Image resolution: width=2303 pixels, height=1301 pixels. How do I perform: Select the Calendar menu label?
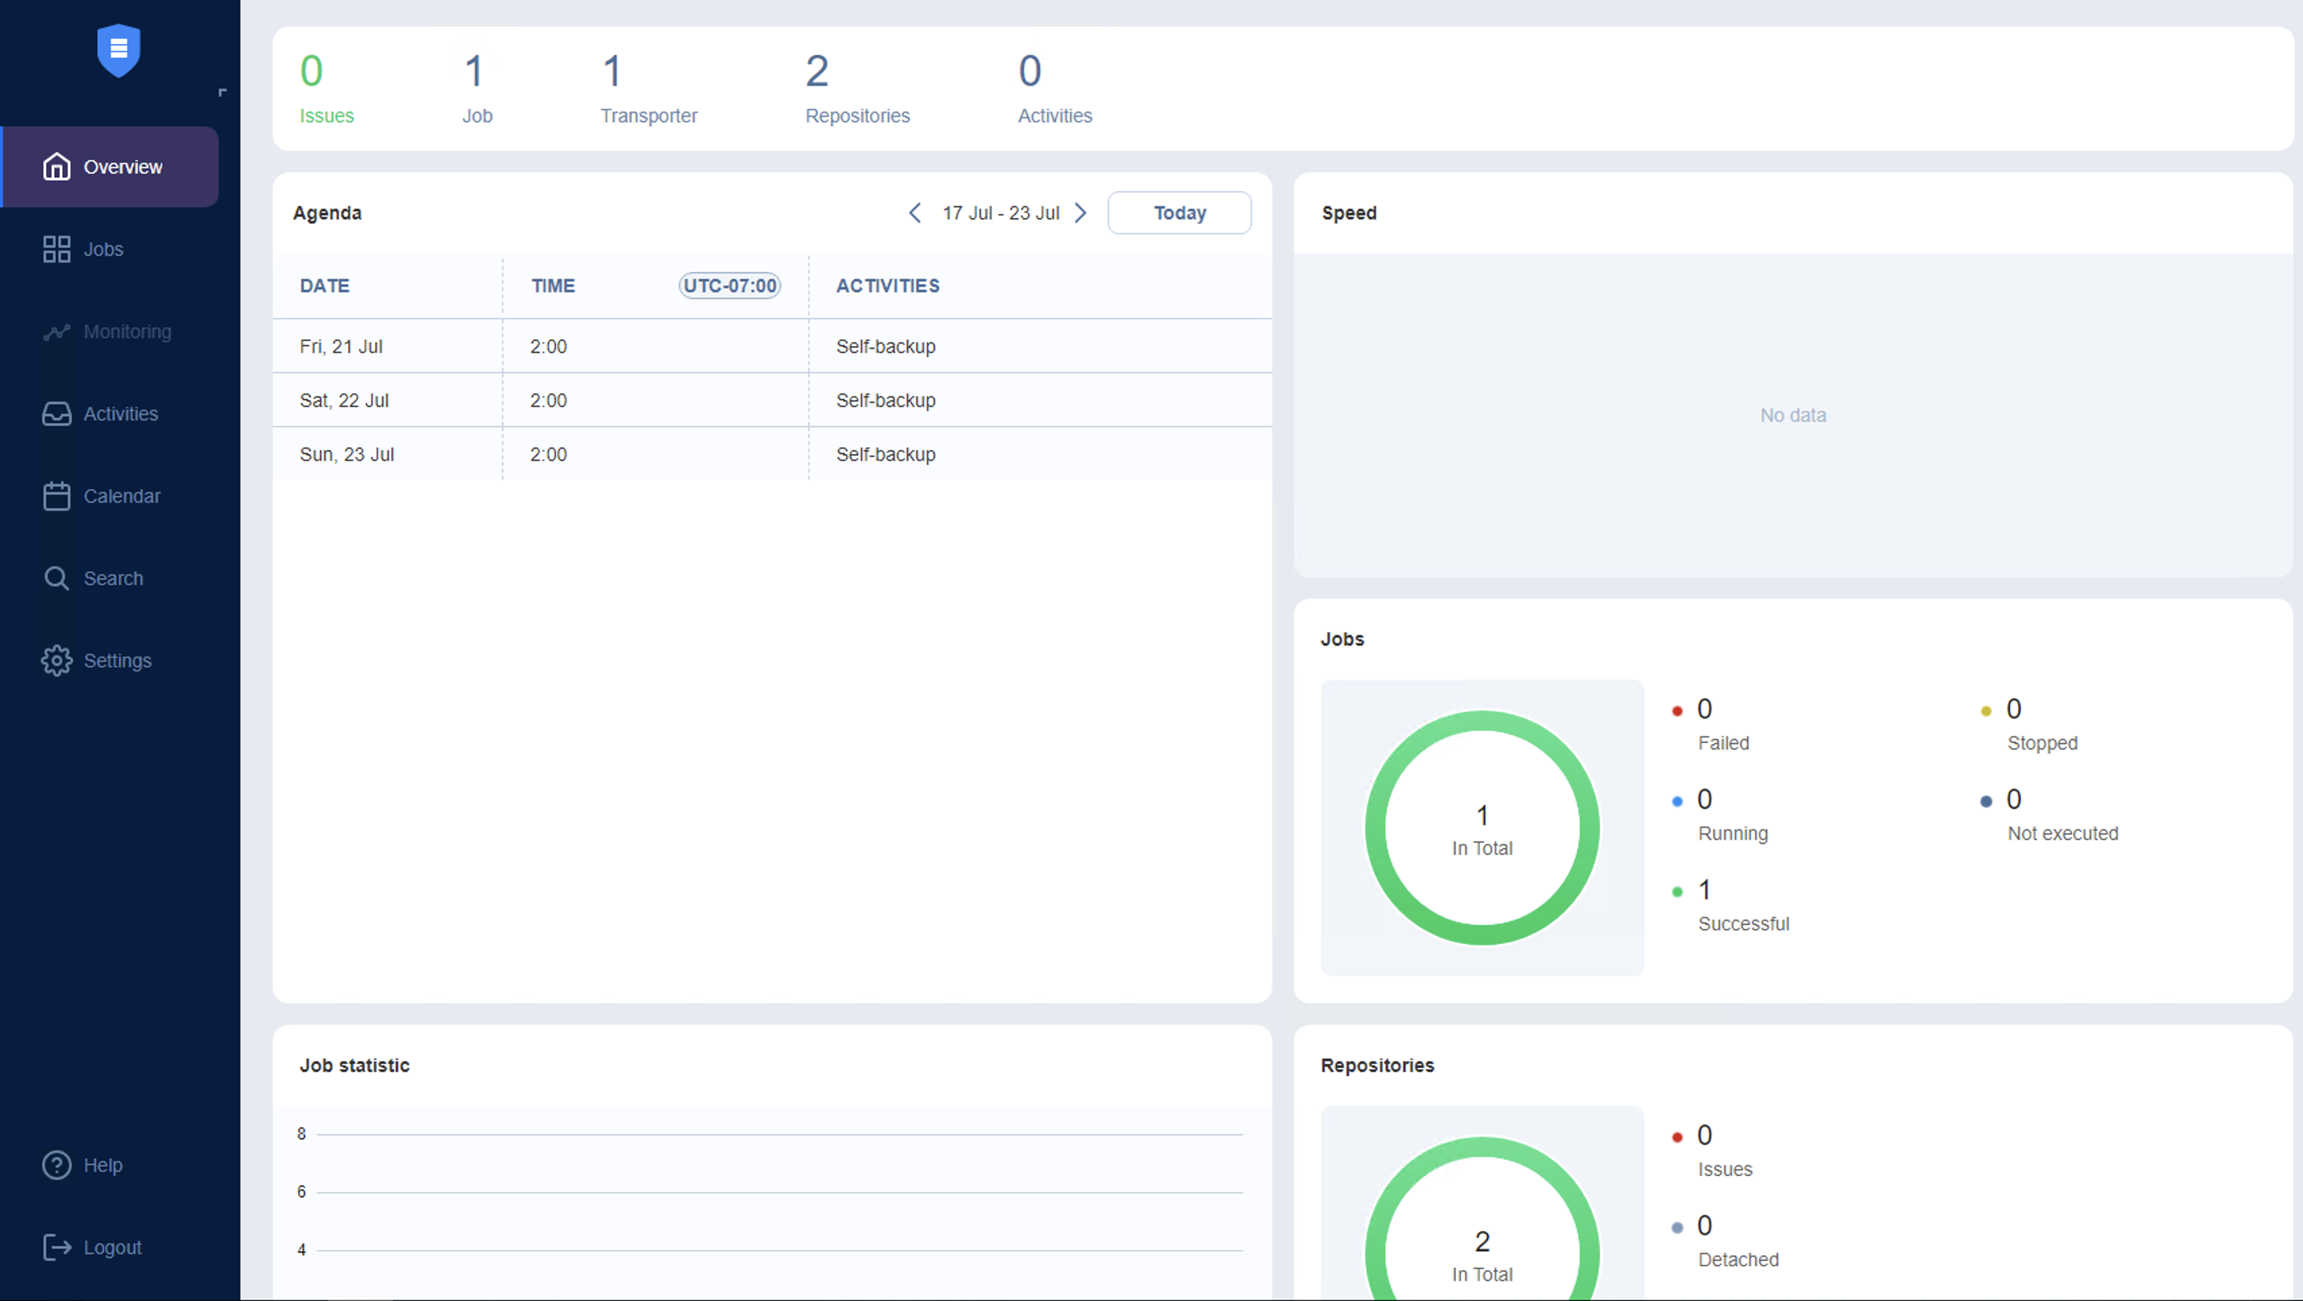coord(121,496)
